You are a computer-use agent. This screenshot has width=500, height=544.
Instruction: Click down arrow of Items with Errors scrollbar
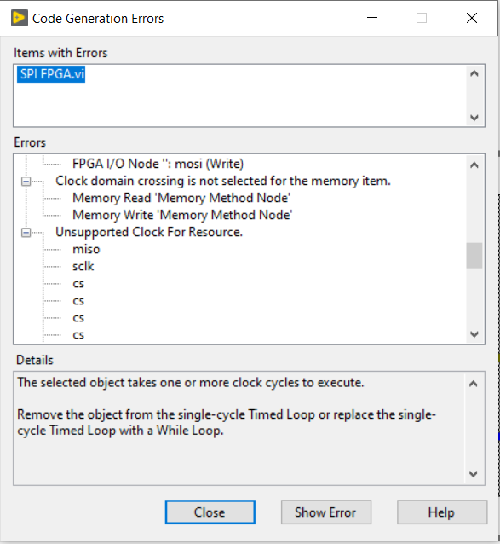coord(474,118)
